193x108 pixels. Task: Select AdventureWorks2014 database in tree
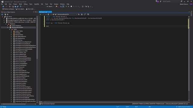[x=17, y=28]
